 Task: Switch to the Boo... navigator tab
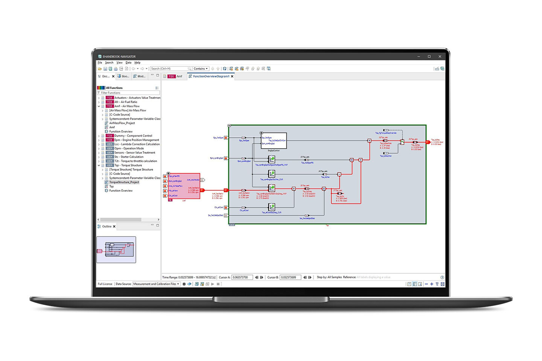pos(123,76)
